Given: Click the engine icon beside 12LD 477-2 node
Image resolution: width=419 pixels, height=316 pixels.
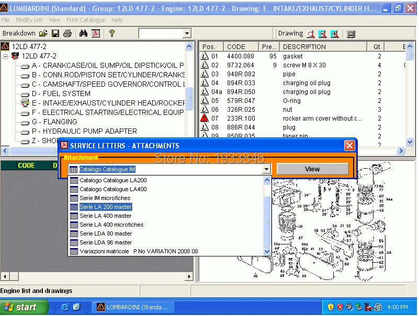Looking at the screenshot, I should pos(15,56).
